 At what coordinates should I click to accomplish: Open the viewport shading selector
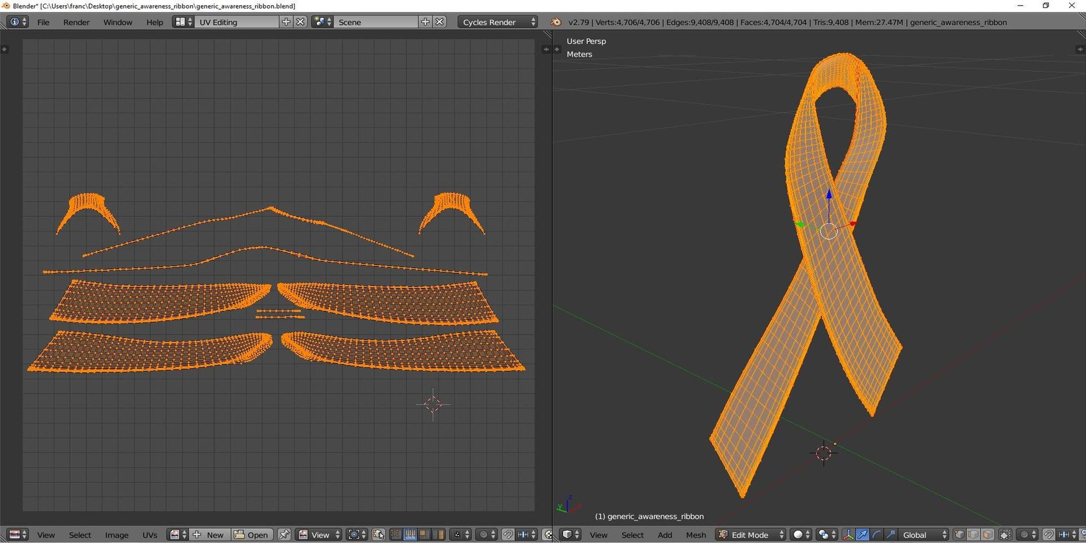tap(801, 535)
